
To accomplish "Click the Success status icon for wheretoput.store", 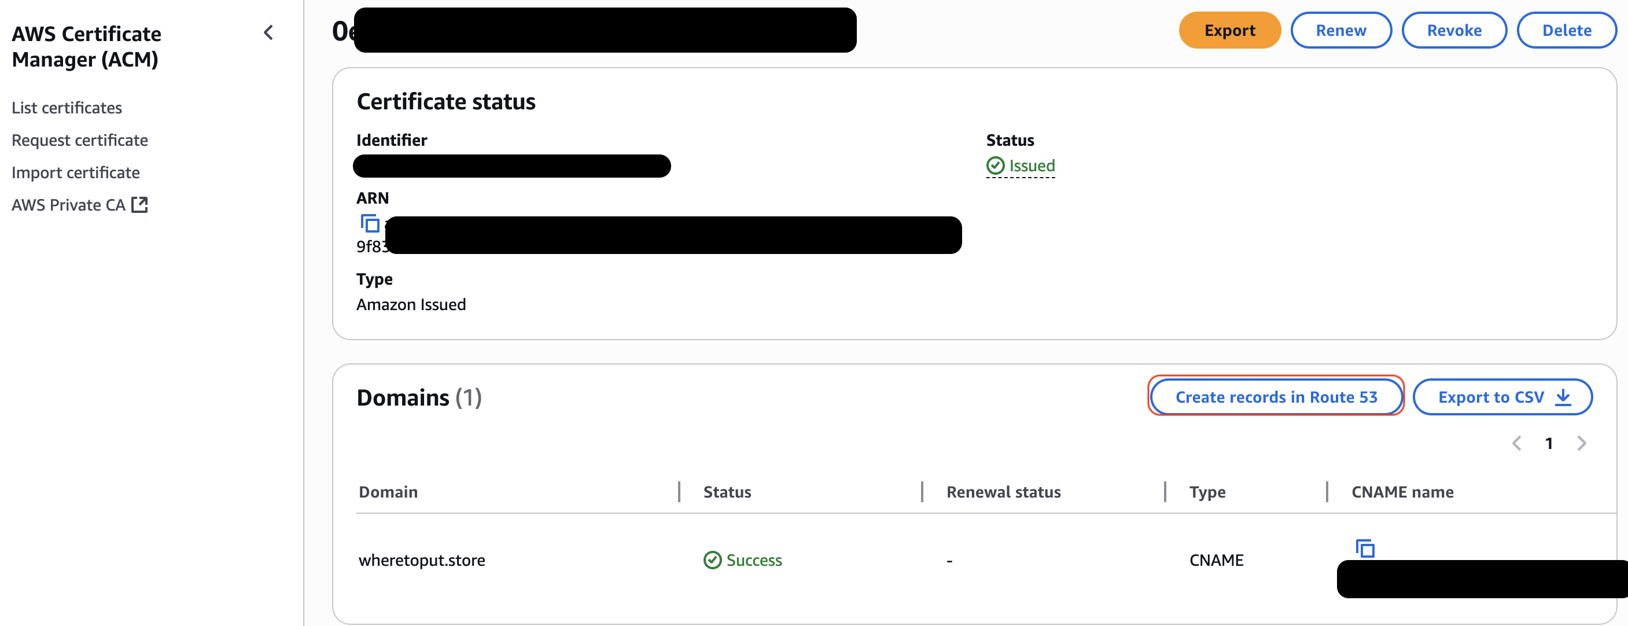I will [712, 560].
